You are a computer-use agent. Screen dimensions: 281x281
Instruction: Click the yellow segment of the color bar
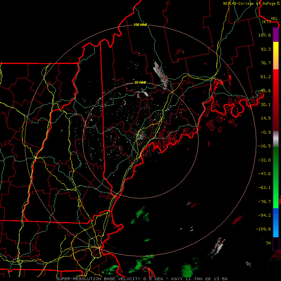pos(276,49)
